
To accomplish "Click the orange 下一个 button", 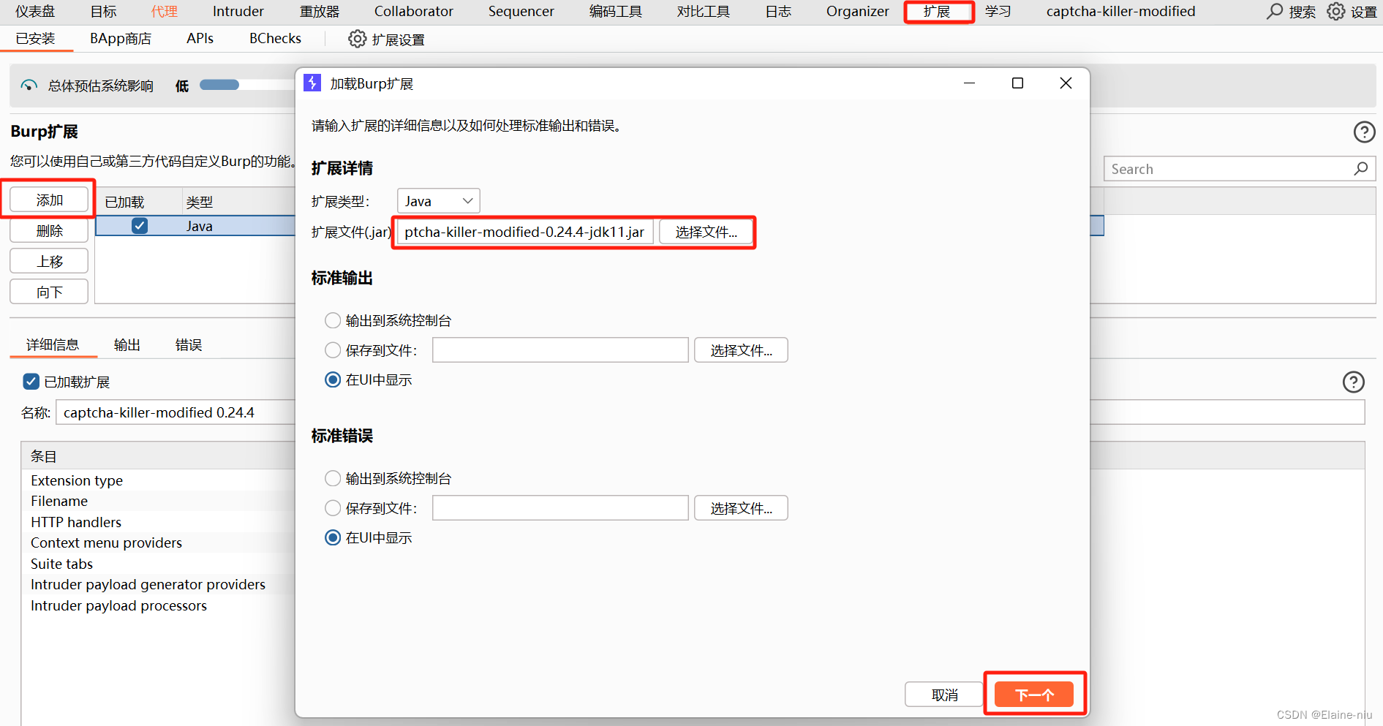I will point(1034,695).
